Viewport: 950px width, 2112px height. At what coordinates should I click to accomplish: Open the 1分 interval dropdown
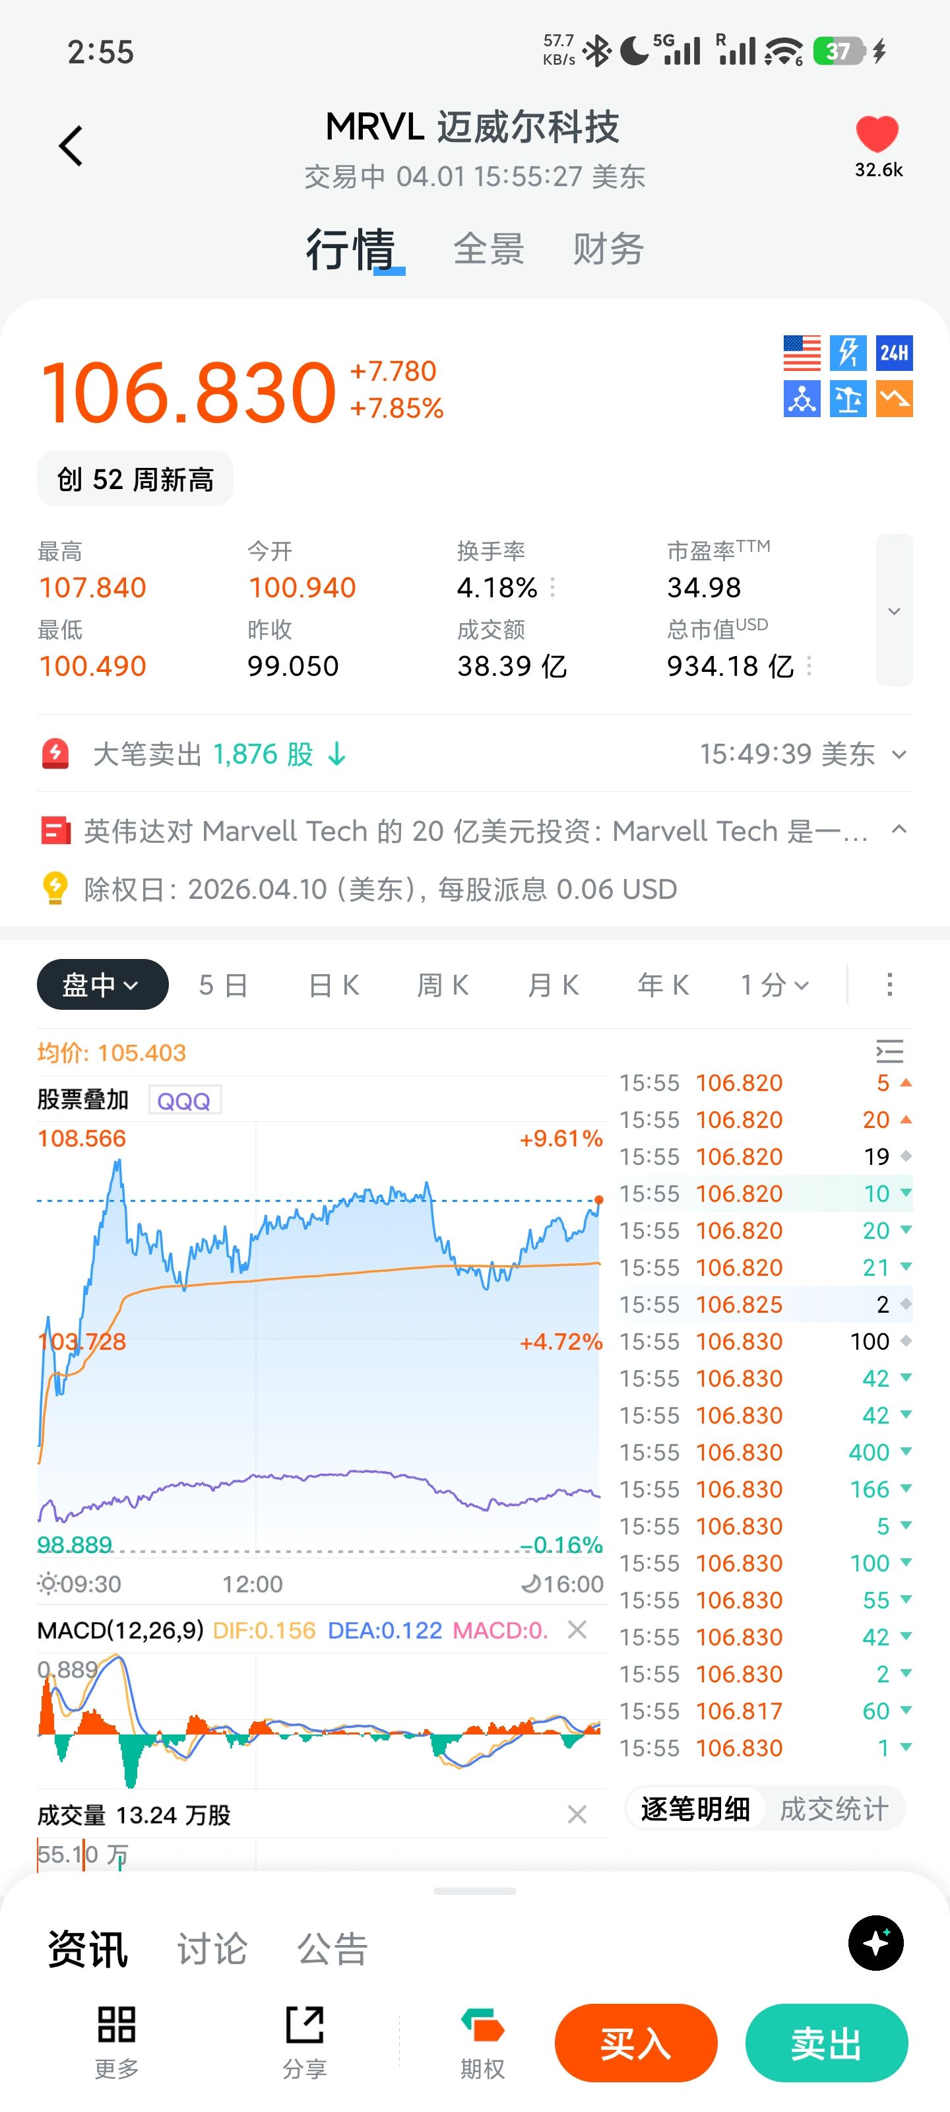[x=775, y=985]
